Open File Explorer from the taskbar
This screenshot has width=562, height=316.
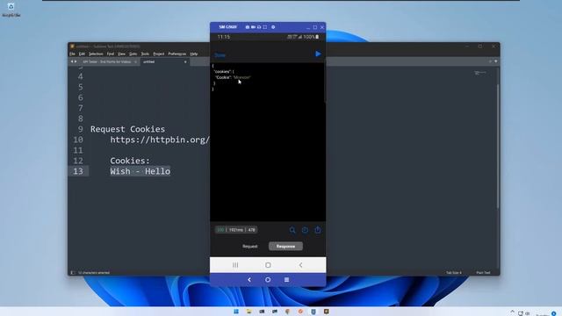249,312
